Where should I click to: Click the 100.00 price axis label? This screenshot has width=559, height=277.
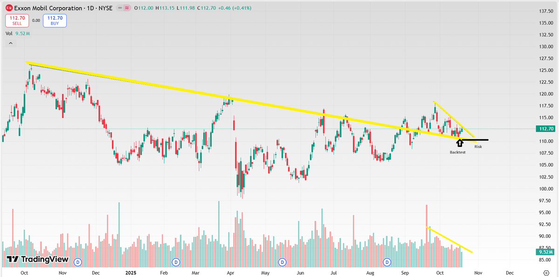(545, 189)
